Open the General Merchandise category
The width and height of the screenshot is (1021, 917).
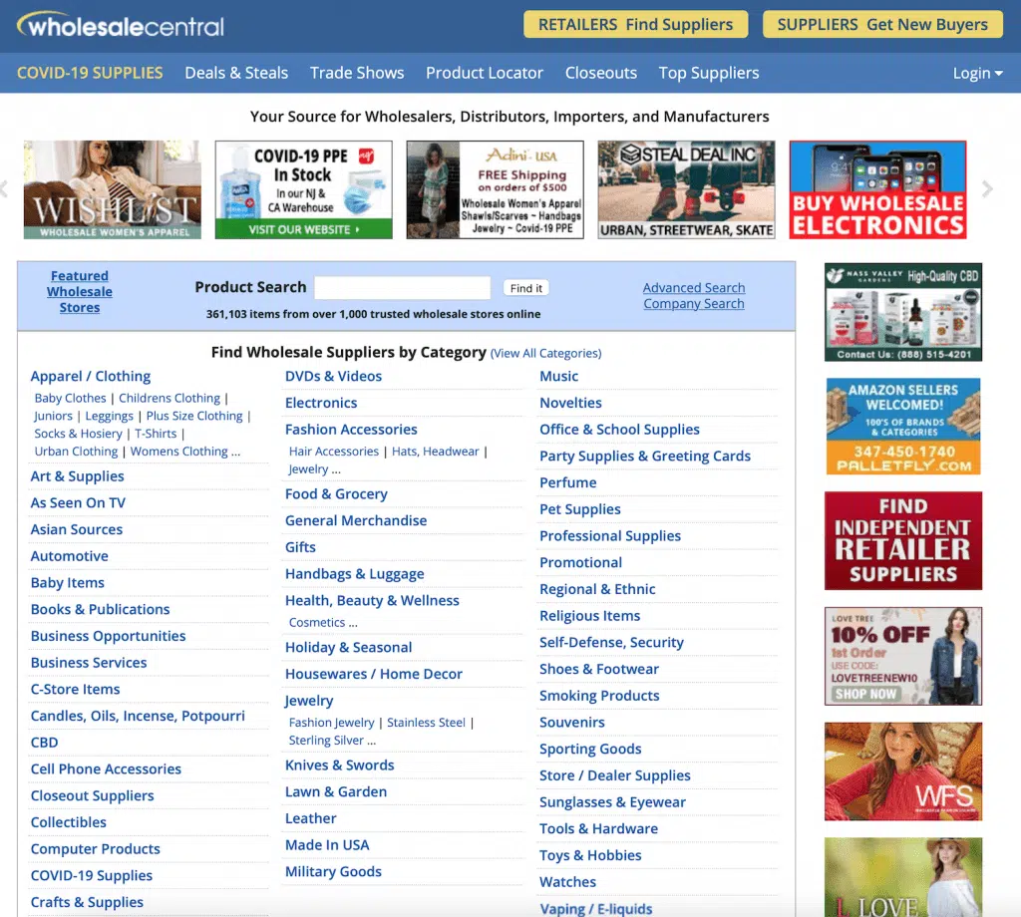click(x=356, y=520)
